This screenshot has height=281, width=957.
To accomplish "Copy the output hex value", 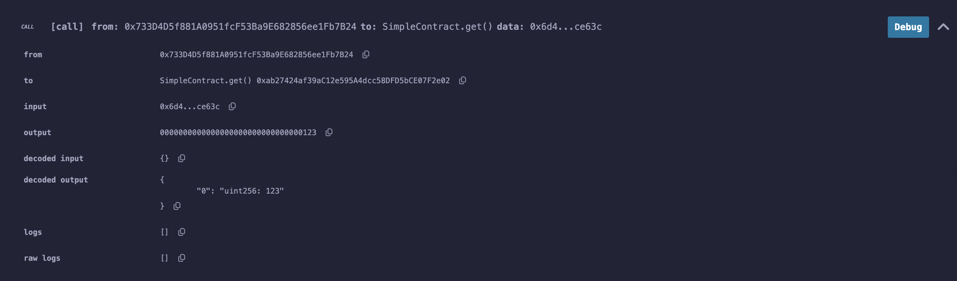I will pyautogui.click(x=329, y=132).
